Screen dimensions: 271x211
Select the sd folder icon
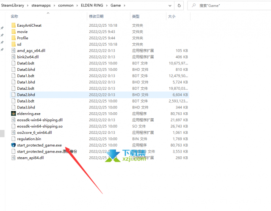14,44
